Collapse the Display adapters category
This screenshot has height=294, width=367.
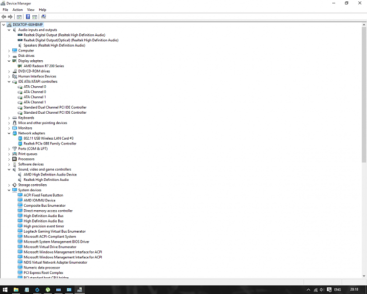[9, 61]
